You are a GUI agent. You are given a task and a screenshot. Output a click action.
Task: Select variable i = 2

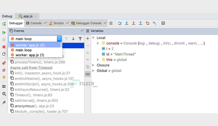point(108,49)
